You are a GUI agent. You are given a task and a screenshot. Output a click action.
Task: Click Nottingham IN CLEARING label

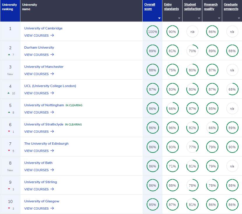tap(74, 105)
